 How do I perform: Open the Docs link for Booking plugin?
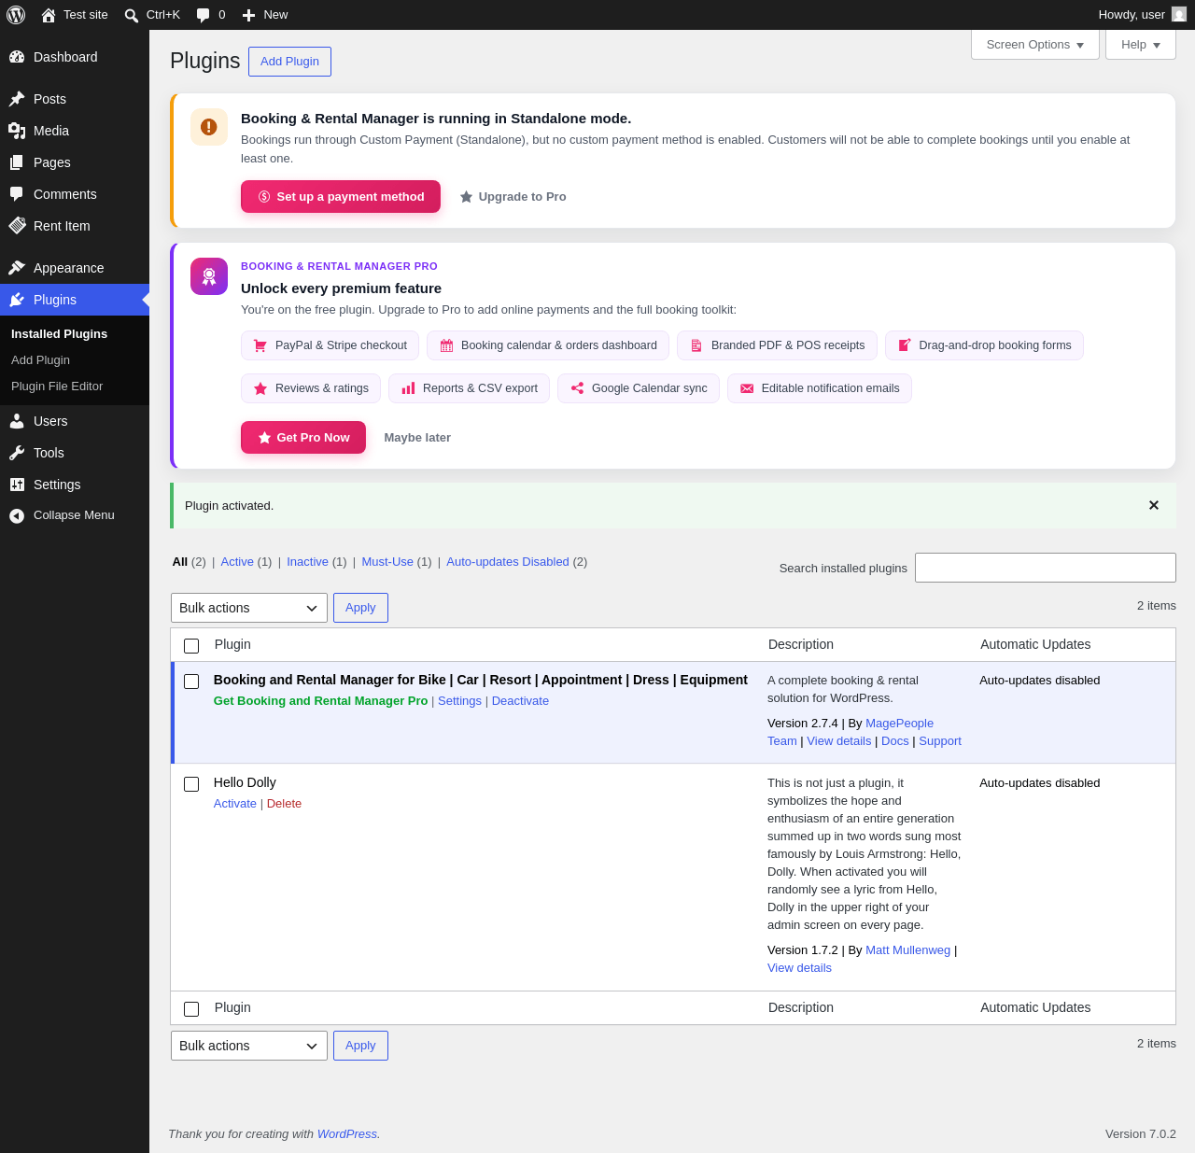pyautogui.click(x=895, y=741)
